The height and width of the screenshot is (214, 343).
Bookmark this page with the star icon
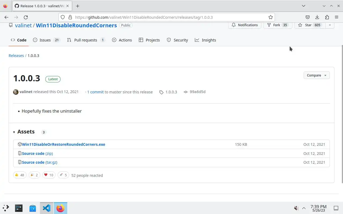[271, 17]
